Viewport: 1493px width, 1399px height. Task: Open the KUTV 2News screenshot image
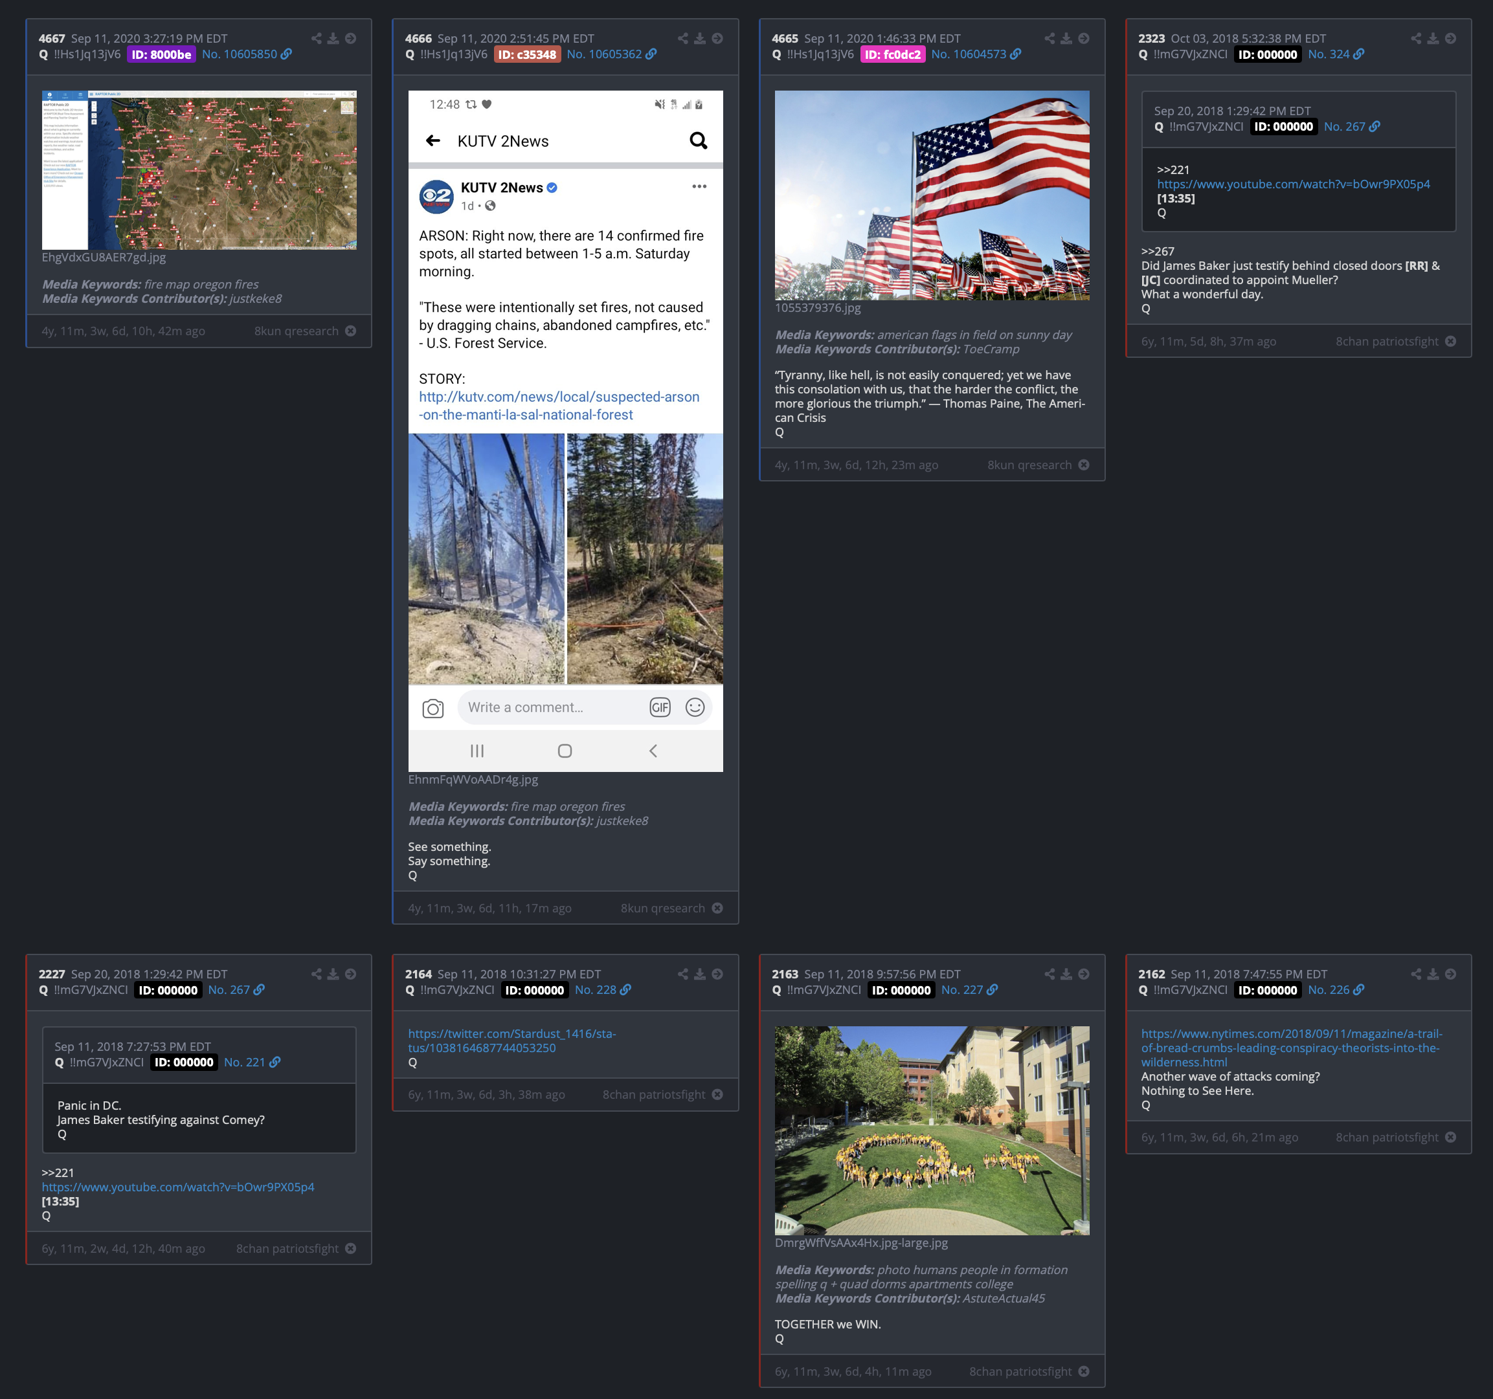coord(565,431)
